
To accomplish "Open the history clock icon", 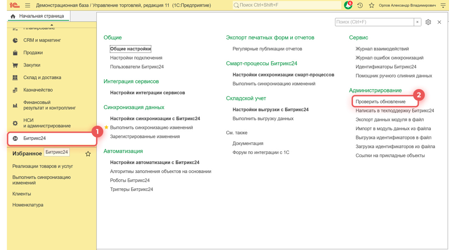I will pyautogui.click(x=360, y=5).
